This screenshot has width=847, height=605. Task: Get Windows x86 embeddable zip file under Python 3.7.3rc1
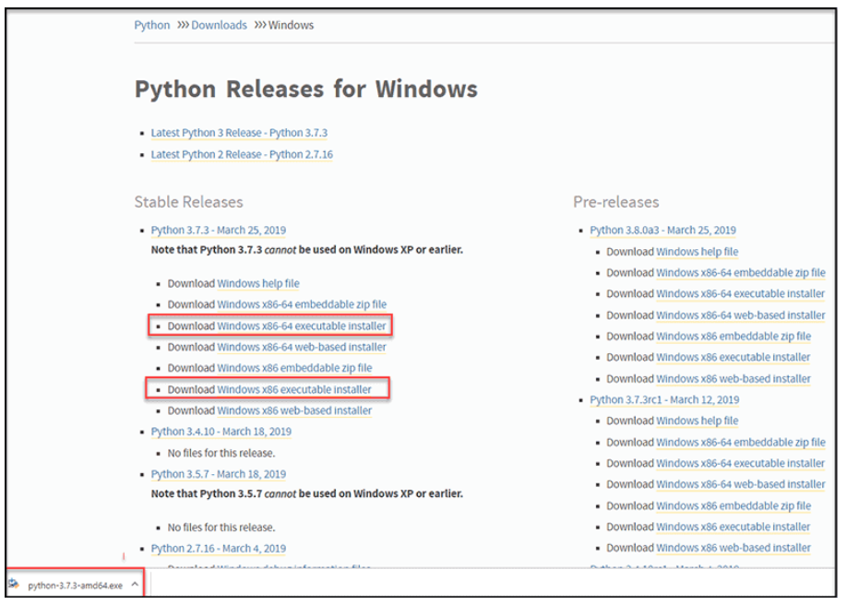734,505
